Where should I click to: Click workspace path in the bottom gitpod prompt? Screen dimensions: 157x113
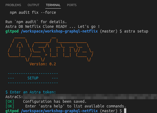click(59, 111)
